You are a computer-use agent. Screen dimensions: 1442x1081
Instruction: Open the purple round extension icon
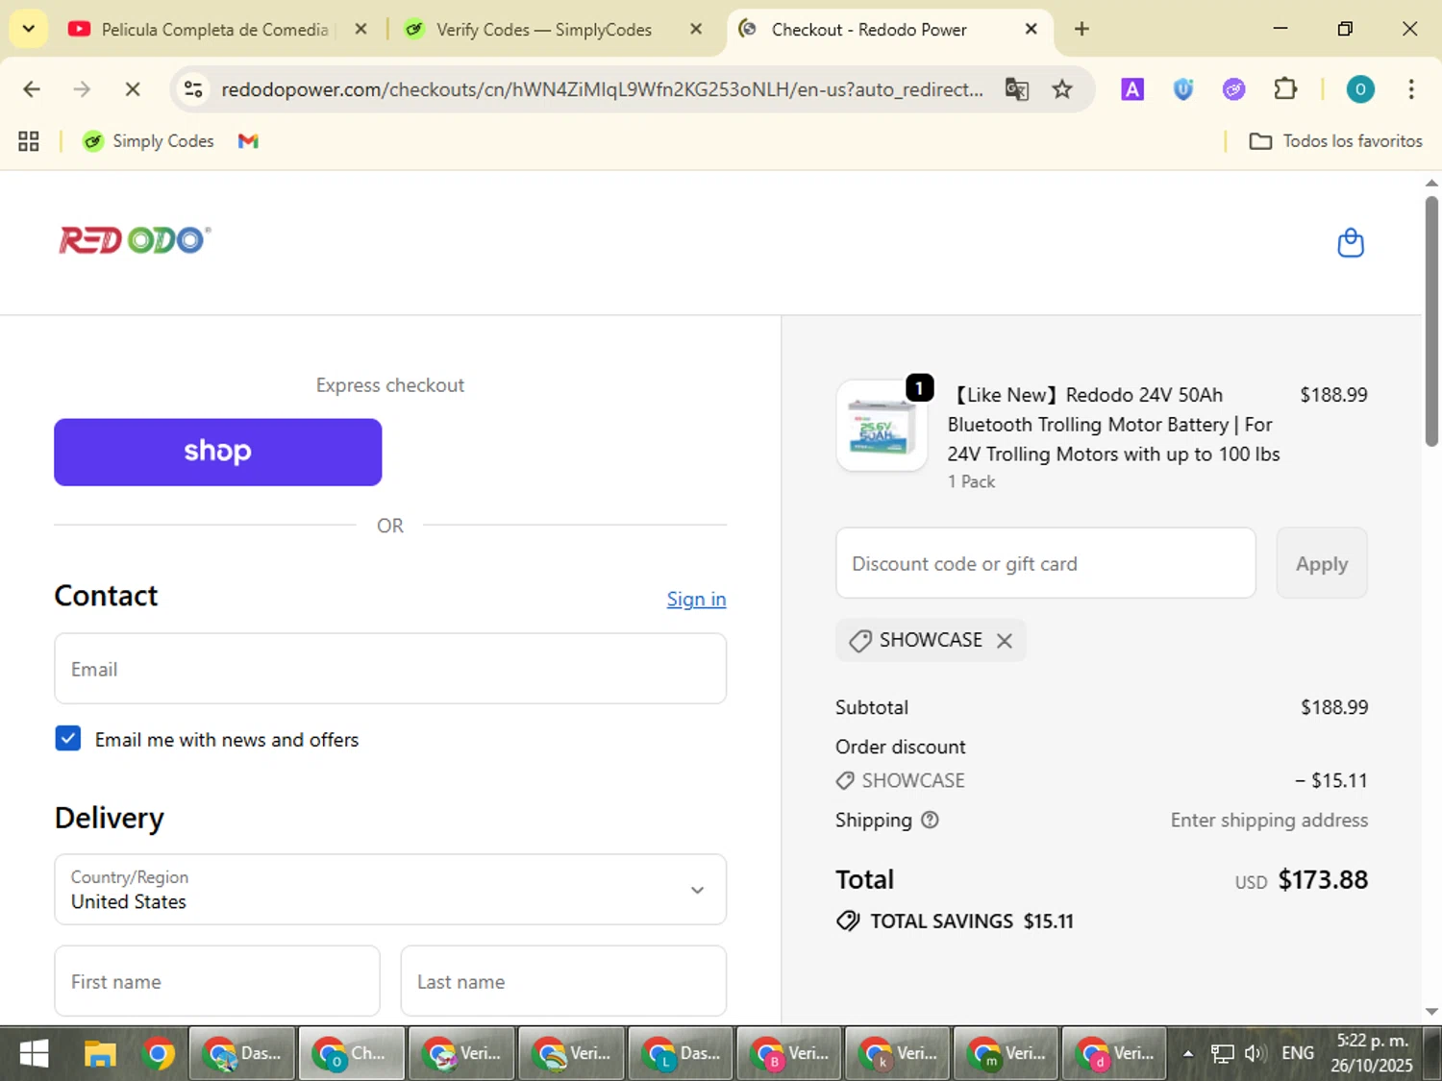[x=1233, y=89]
